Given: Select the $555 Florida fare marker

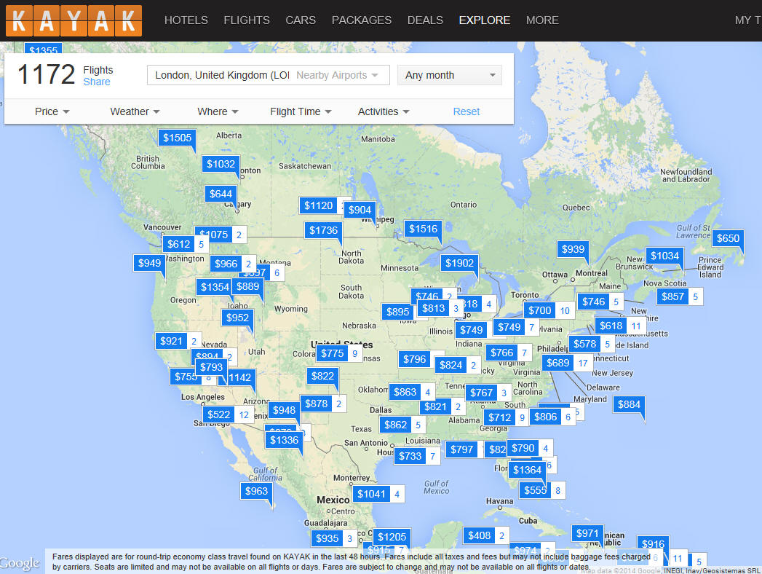Looking at the screenshot, I should coord(536,490).
